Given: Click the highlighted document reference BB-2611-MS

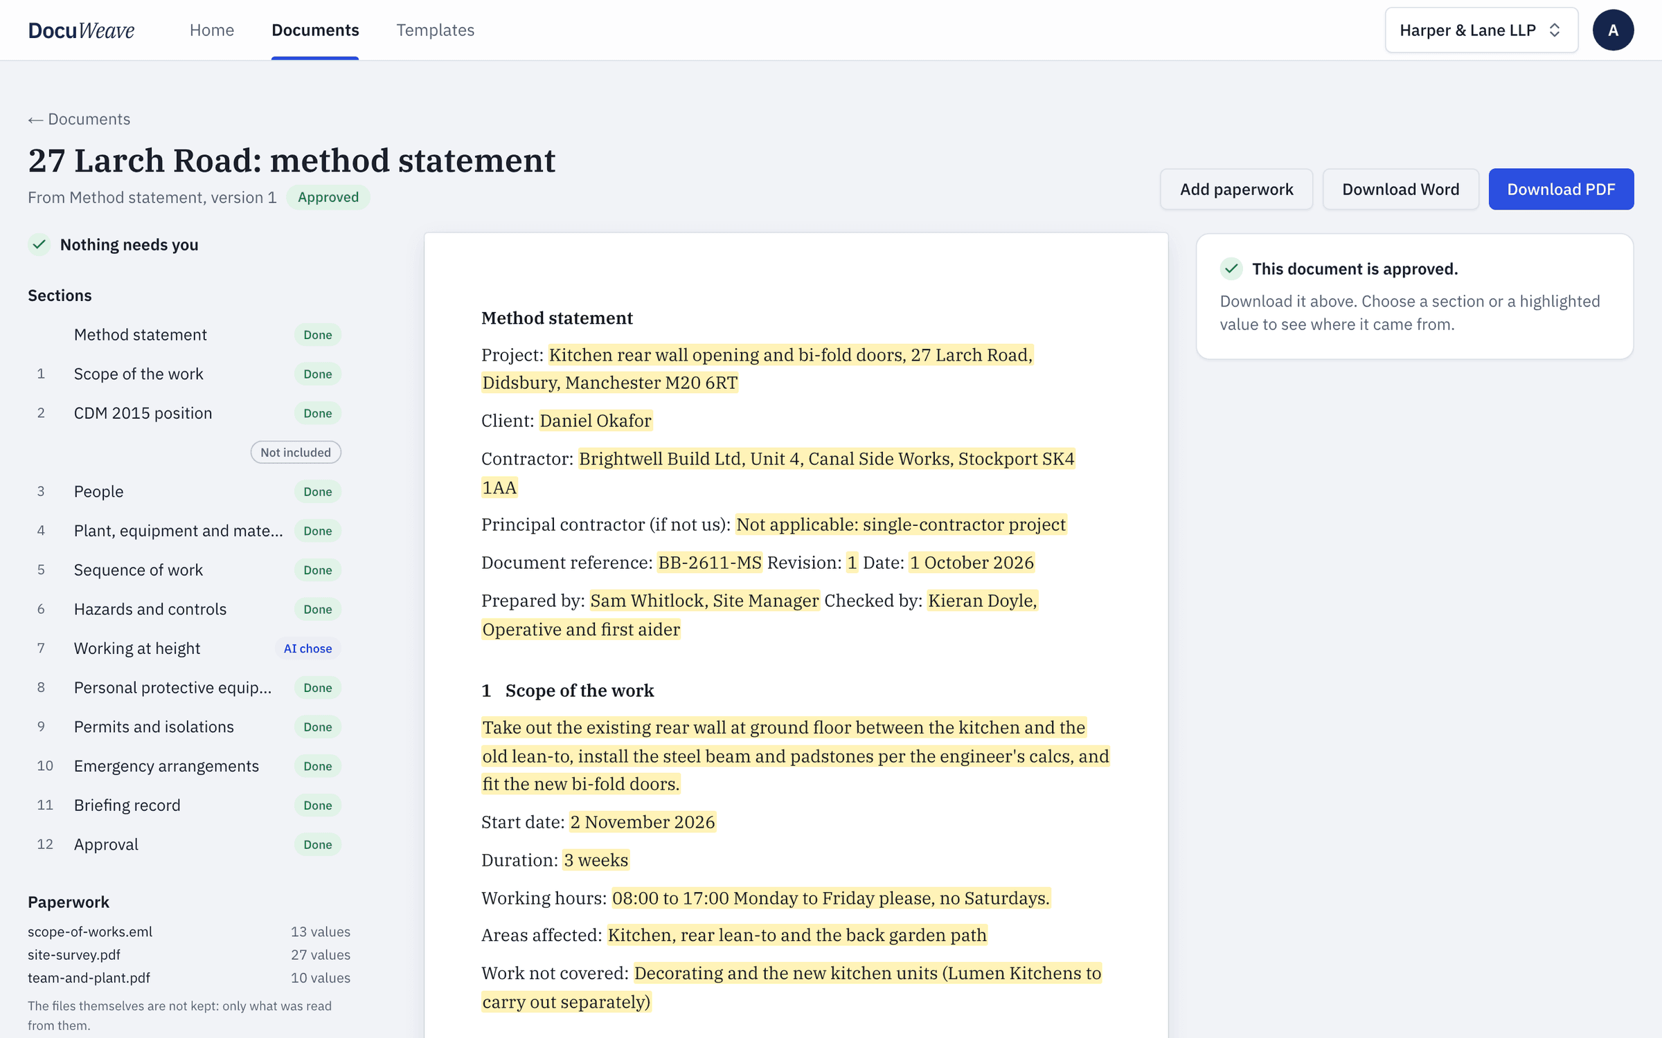Looking at the screenshot, I should pyautogui.click(x=709, y=563).
